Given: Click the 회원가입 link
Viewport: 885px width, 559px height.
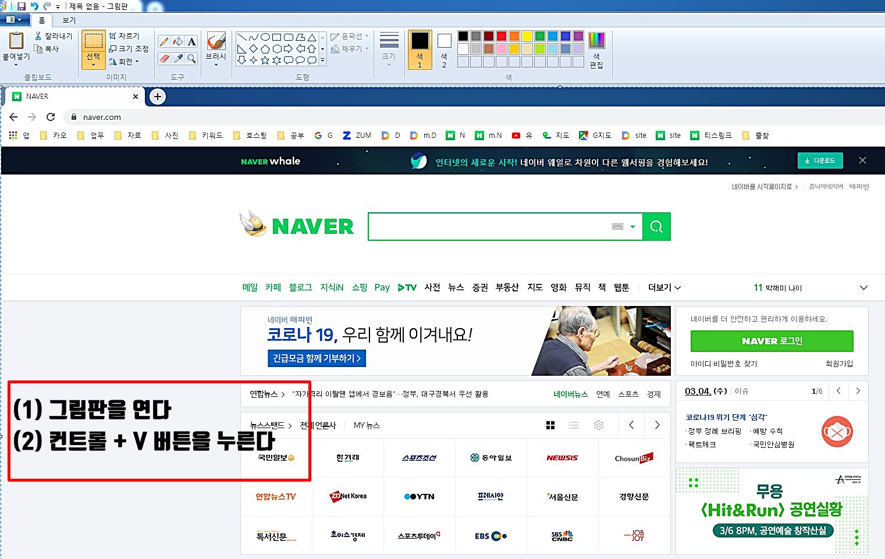Looking at the screenshot, I should [839, 364].
